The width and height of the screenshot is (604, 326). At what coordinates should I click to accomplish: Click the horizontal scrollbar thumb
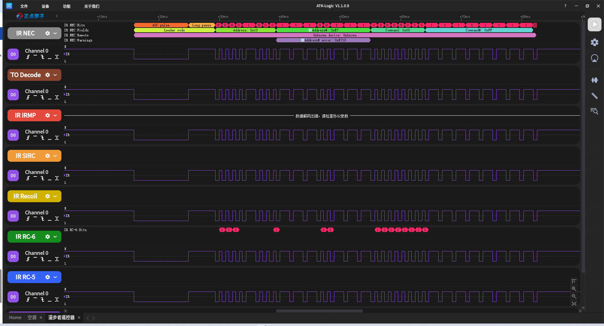[x=319, y=311]
